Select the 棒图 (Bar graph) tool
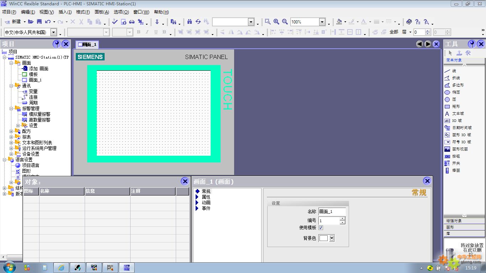The height and width of the screenshot is (273, 486). [452, 170]
